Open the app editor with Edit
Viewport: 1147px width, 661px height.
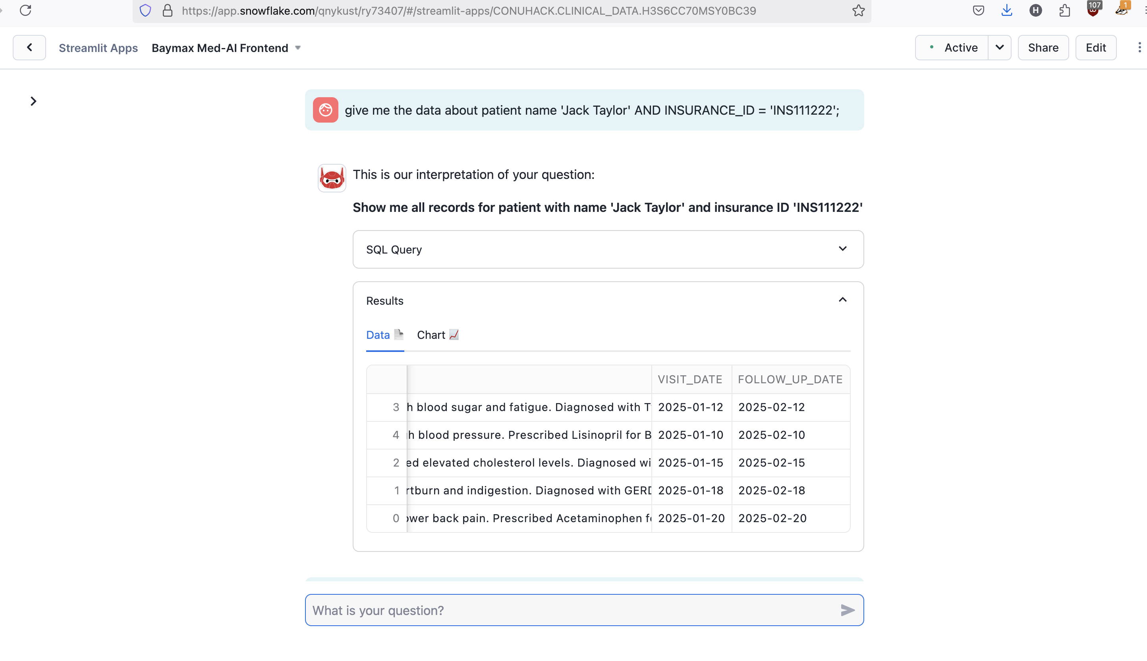click(1096, 47)
